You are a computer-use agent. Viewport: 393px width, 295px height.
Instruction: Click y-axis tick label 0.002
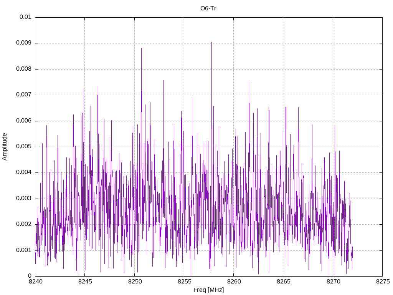tap(24, 224)
